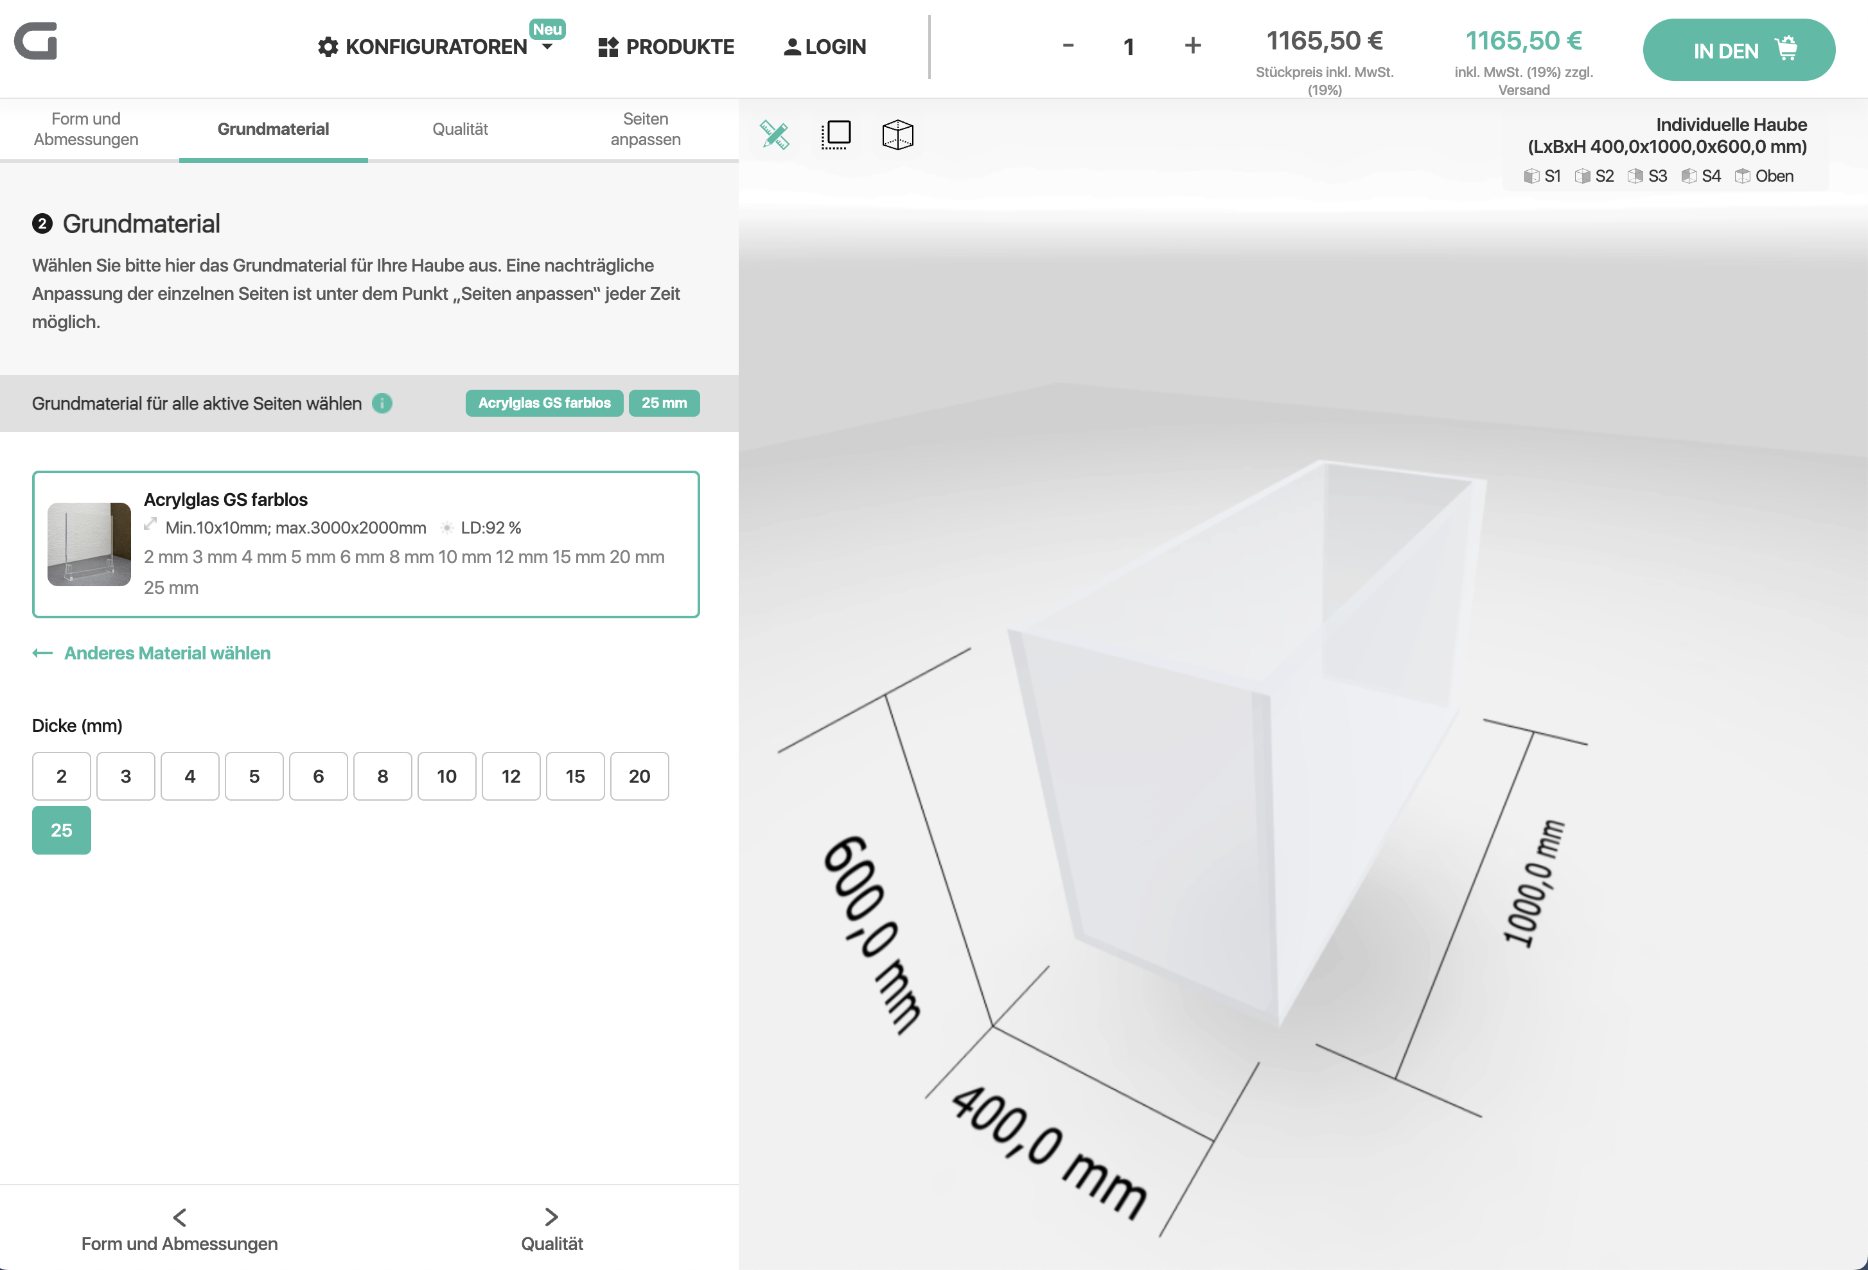Toggle the Oben side visibility
1868x1270 pixels.
click(1763, 176)
